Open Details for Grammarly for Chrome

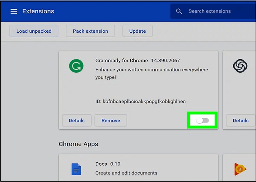(76, 121)
